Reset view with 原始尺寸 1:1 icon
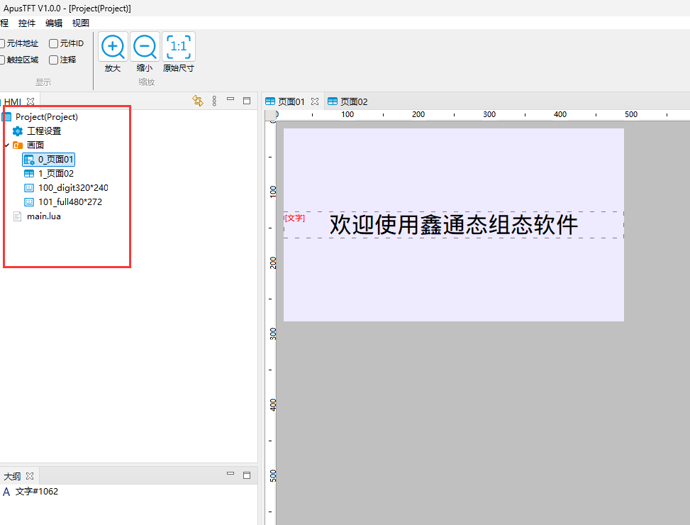 click(178, 48)
